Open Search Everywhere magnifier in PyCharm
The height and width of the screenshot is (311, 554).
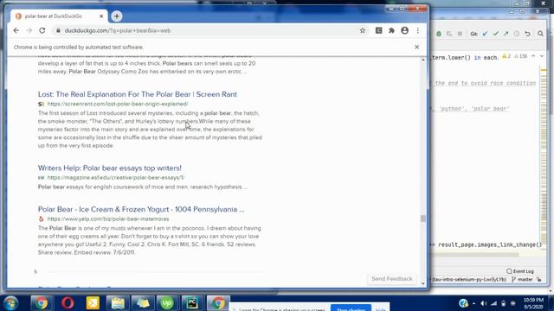[540, 34]
